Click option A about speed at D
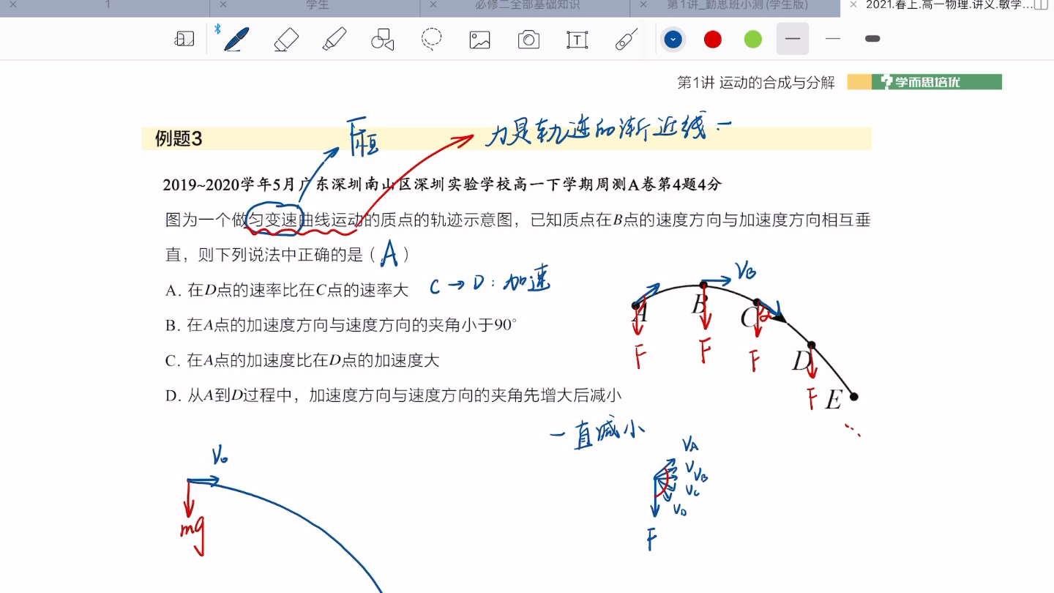Viewport: 1054px width, 593px height. coord(287,291)
